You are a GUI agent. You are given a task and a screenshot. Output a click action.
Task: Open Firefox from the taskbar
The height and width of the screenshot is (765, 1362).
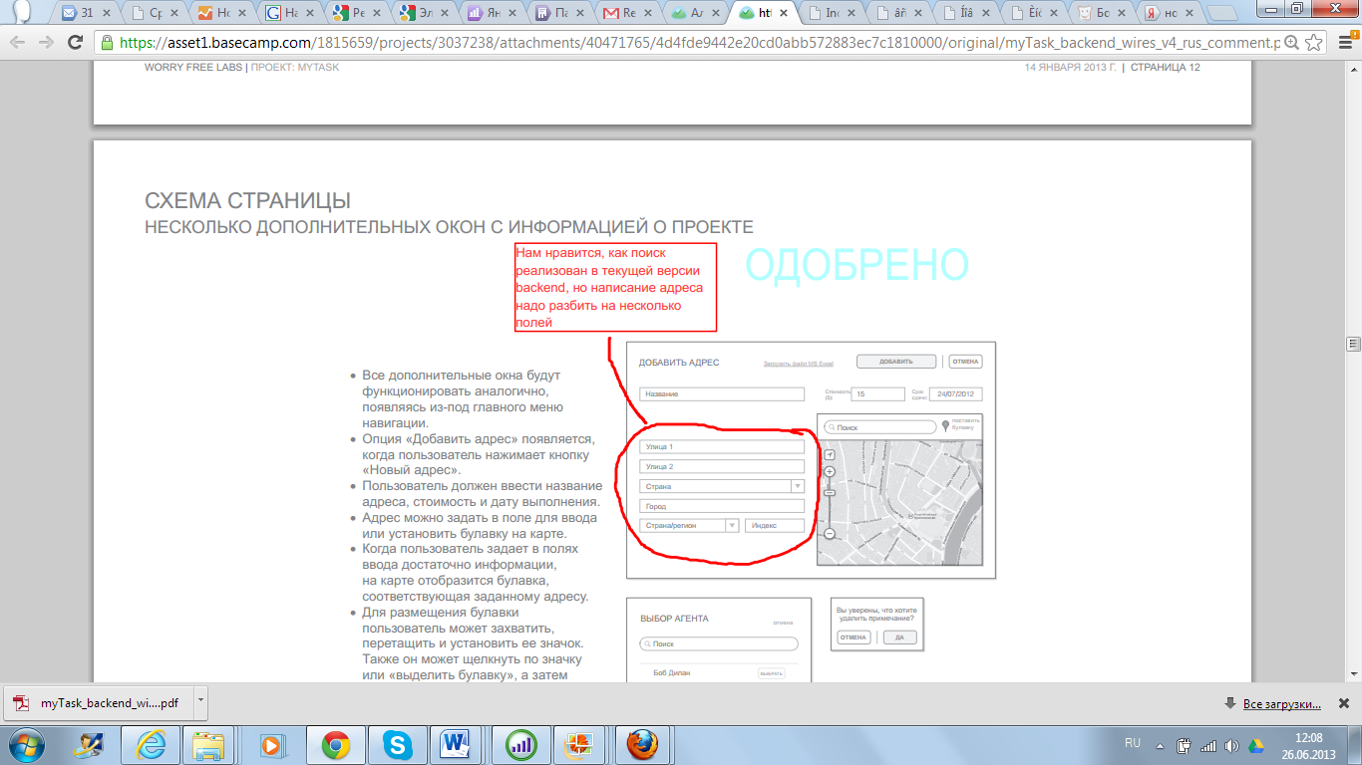click(x=642, y=744)
